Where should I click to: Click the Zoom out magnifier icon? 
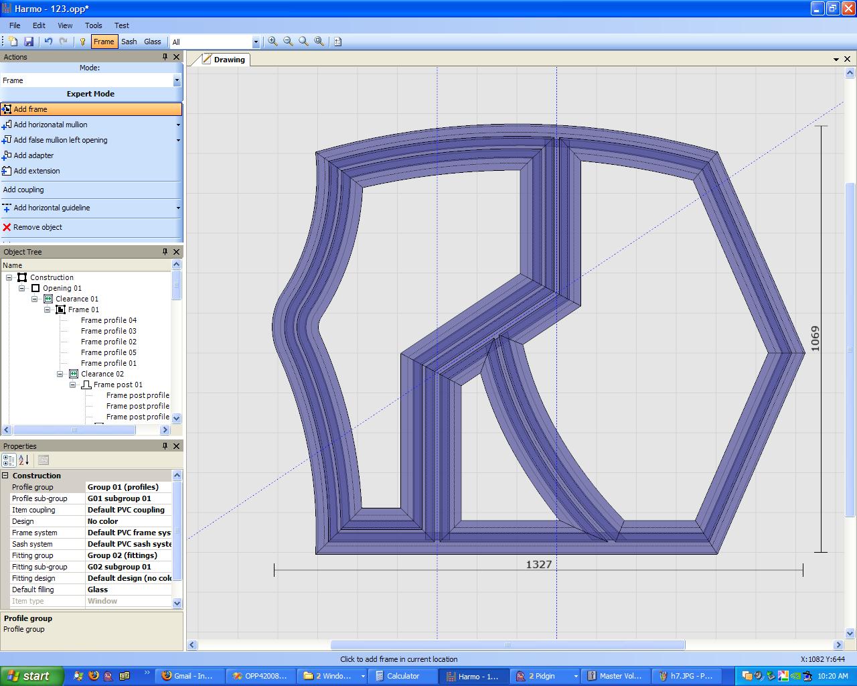tap(288, 42)
